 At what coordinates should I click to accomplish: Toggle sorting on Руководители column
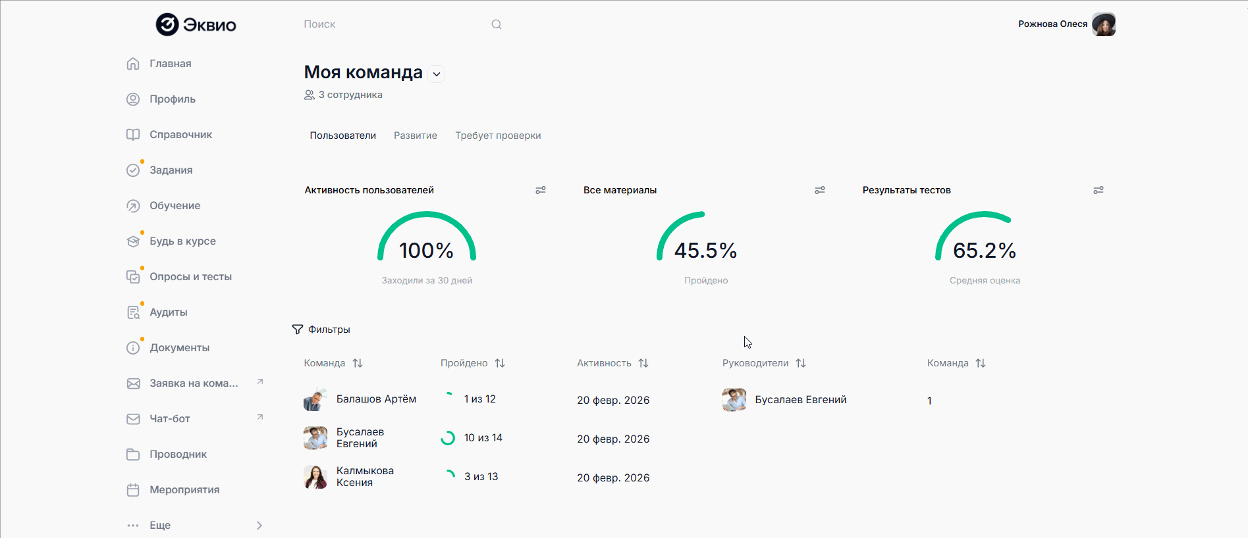(x=801, y=363)
